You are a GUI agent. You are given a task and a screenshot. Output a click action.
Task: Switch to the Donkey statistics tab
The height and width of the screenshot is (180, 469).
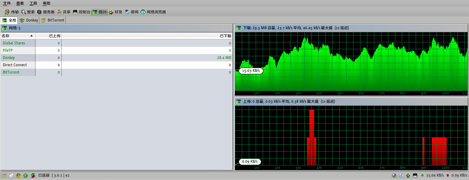(29, 20)
